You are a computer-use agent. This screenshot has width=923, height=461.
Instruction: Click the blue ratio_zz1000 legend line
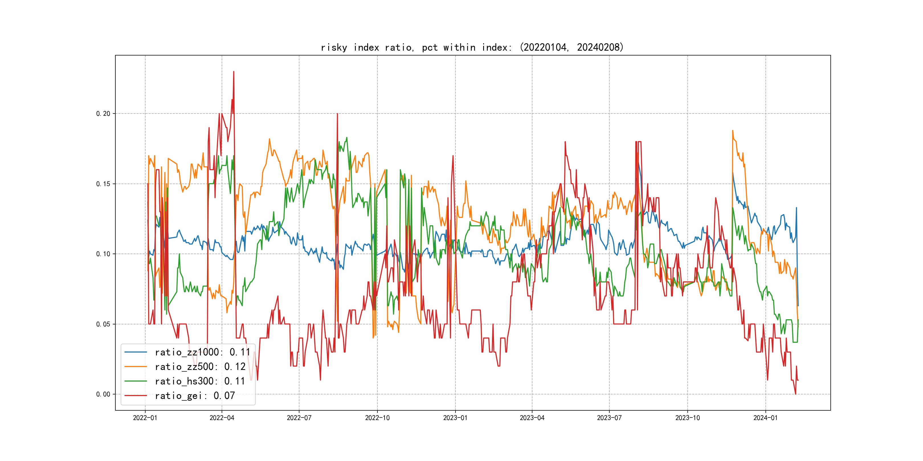click(x=135, y=352)
